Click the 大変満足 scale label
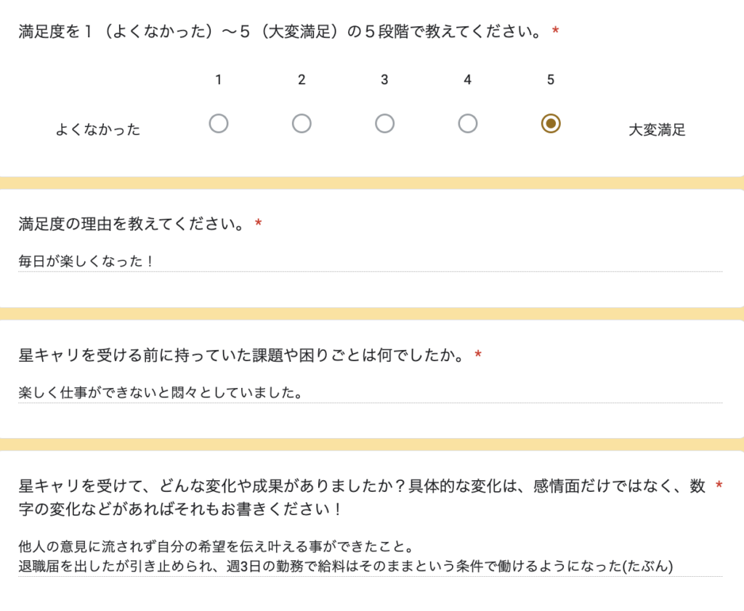This screenshot has height=611, width=744. click(x=657, y=129)
